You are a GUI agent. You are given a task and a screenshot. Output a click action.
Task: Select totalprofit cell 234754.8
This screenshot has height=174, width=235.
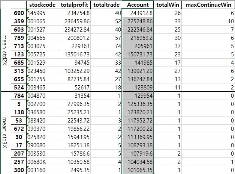click(74, 13)
